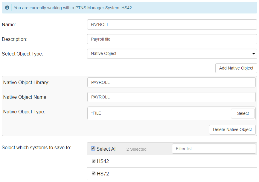Open the Select Object Type dropdown
The image size is (259, 182).
point(172,54)
